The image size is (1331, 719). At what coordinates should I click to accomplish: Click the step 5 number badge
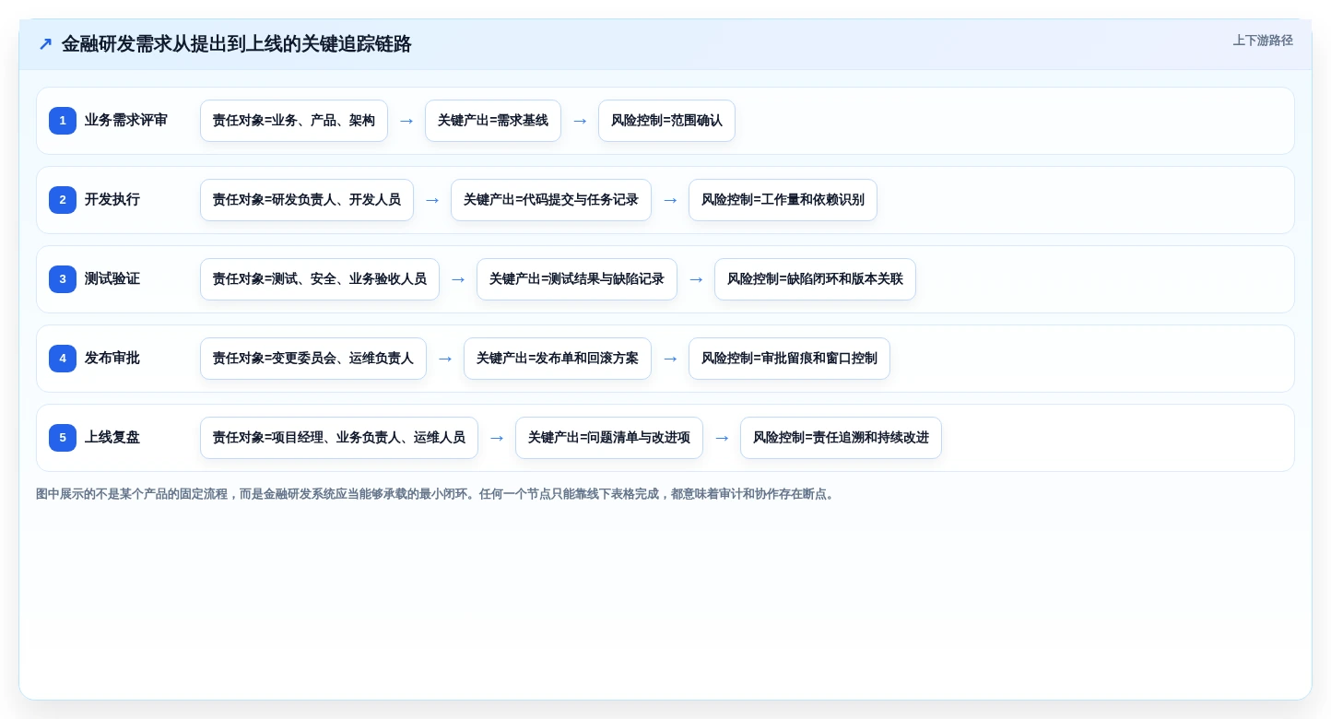click(x=63, y=438)
